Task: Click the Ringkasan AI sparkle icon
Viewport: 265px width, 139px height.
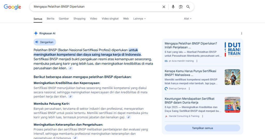Action: point(36,33)
